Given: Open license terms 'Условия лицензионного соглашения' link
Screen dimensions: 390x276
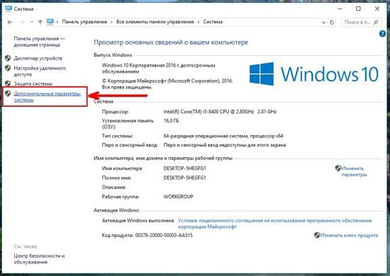Looking at the screenshot, I should [x=274, y=224].
